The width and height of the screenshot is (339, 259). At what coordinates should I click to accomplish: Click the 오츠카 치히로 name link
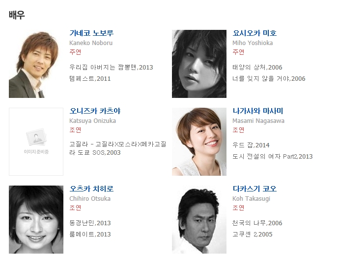pyautogui.click(x=91, y=188)
